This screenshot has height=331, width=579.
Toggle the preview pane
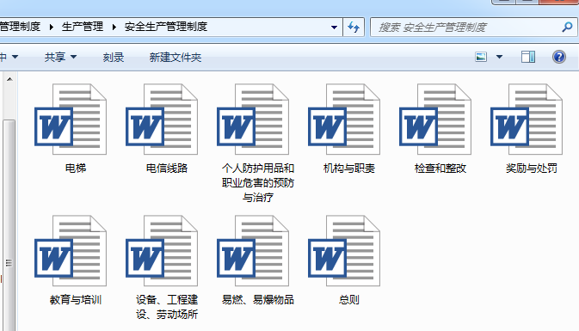(x=528, y=57)
